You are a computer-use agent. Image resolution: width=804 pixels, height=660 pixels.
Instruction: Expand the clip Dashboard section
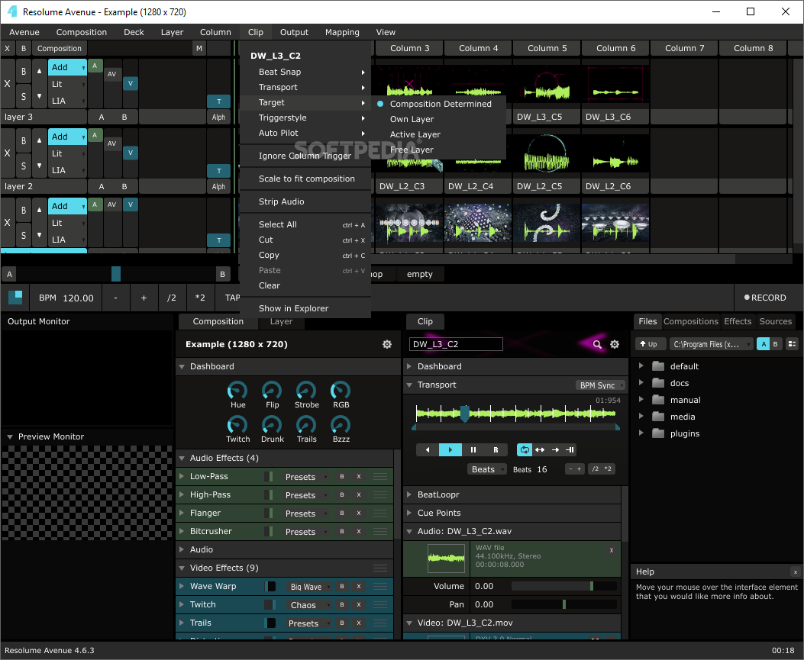pos(409,366)
